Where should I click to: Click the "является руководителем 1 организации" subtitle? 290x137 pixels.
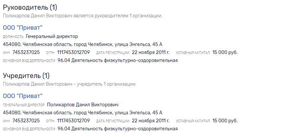(83, 16)
